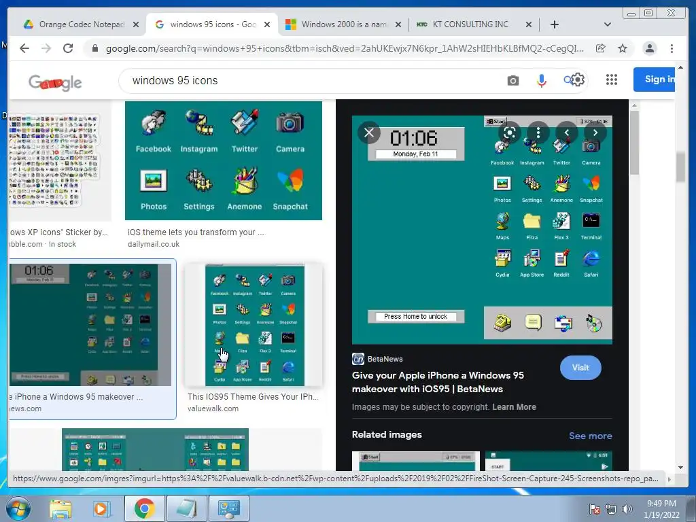This screenshot has height=522, width=696.
Task: Open the Windows Start menu
Action: [18, 508]
